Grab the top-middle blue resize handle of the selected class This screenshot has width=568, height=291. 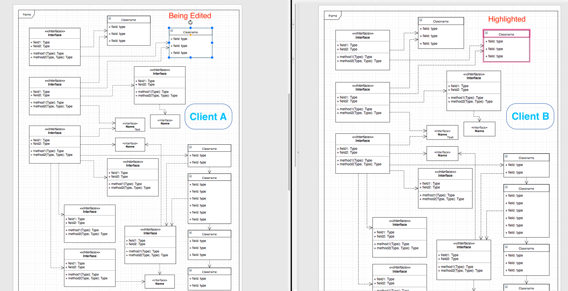click(190, 28)
